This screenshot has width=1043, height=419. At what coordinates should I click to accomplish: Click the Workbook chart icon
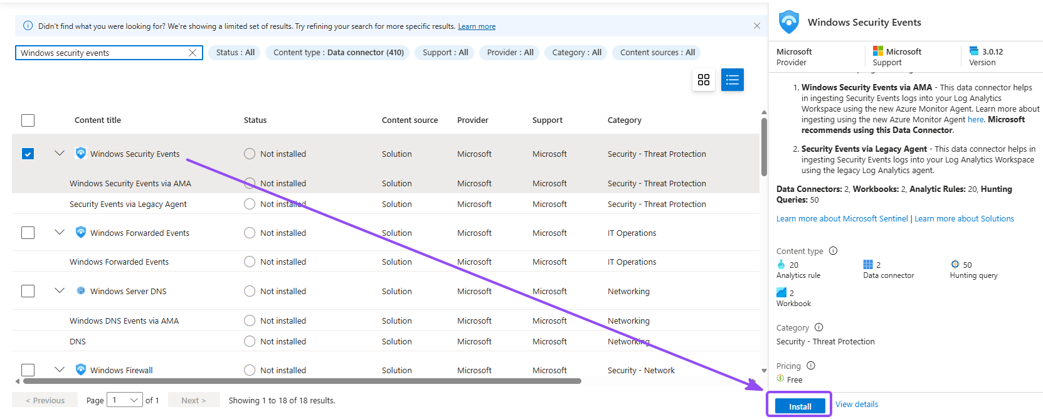click(781, 292)
